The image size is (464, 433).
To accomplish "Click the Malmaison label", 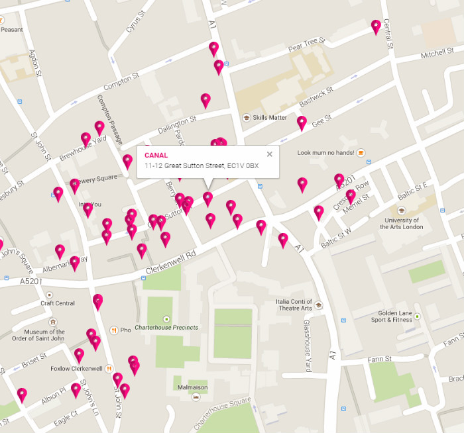I will pyautogui.click(x=193, y=387).
